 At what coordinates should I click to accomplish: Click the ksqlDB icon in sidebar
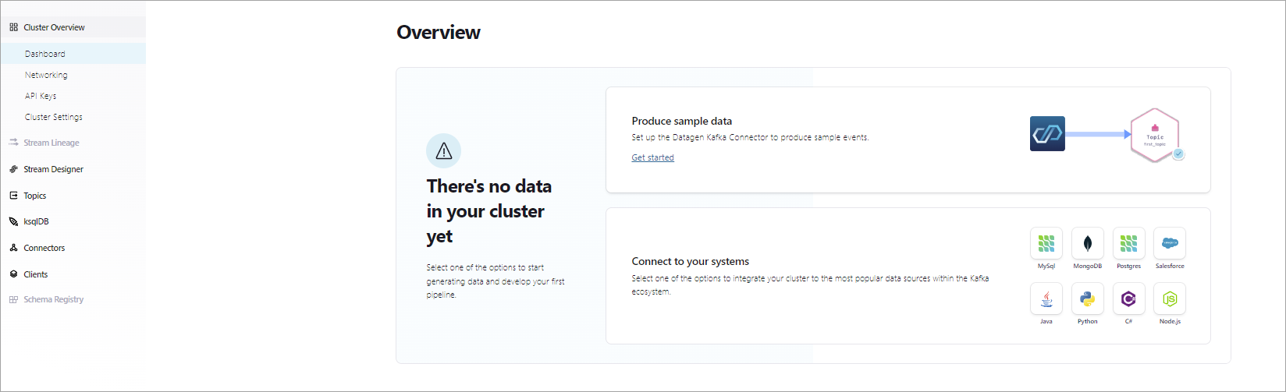[x=13, y=221]
